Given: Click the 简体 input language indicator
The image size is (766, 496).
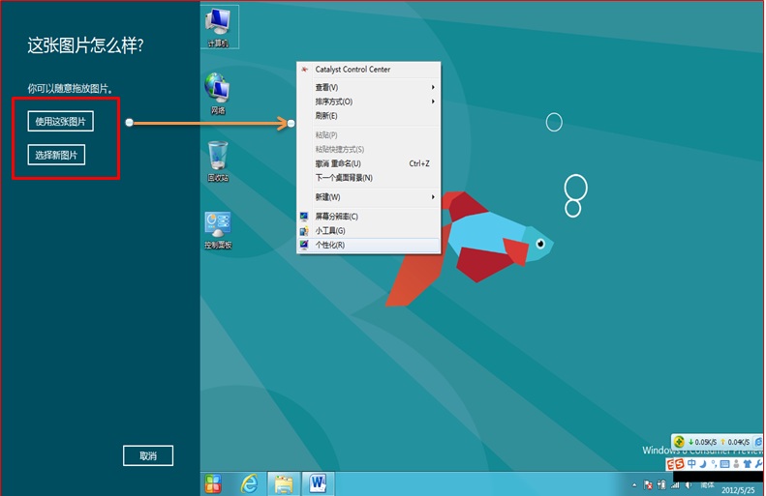Looking at the screenshot, I should click(707, 484).
